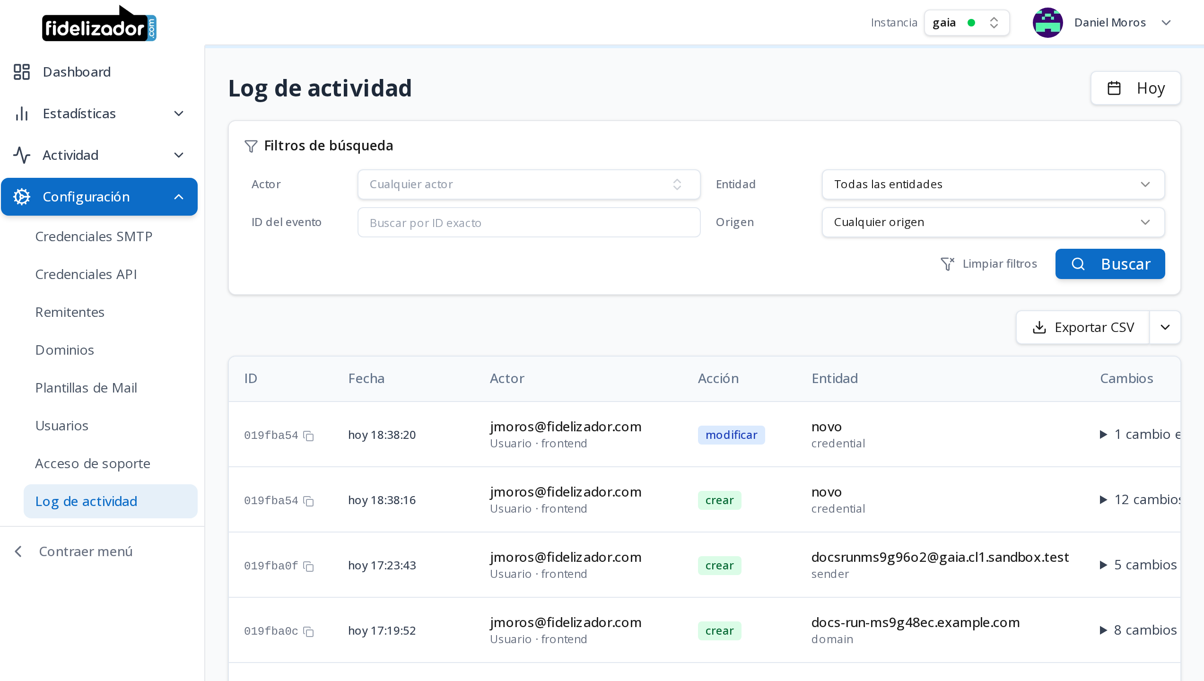The image size is (1204, 681).
Task: Expand 5 cambios details triangle
Action: coord(1103,565)
